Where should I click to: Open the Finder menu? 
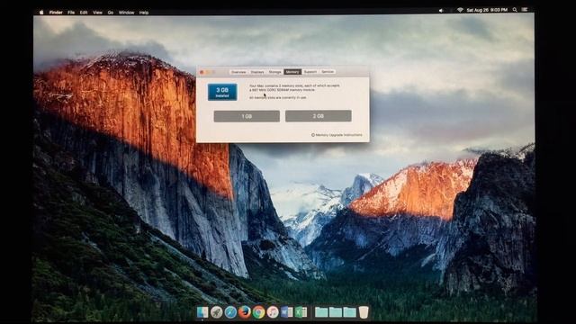tap(56, 12)
